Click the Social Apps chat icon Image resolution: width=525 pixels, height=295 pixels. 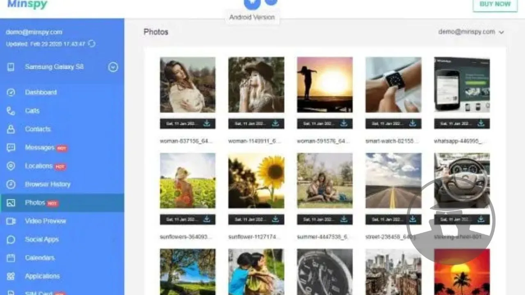pyautogui.click(x=11, y=240)
